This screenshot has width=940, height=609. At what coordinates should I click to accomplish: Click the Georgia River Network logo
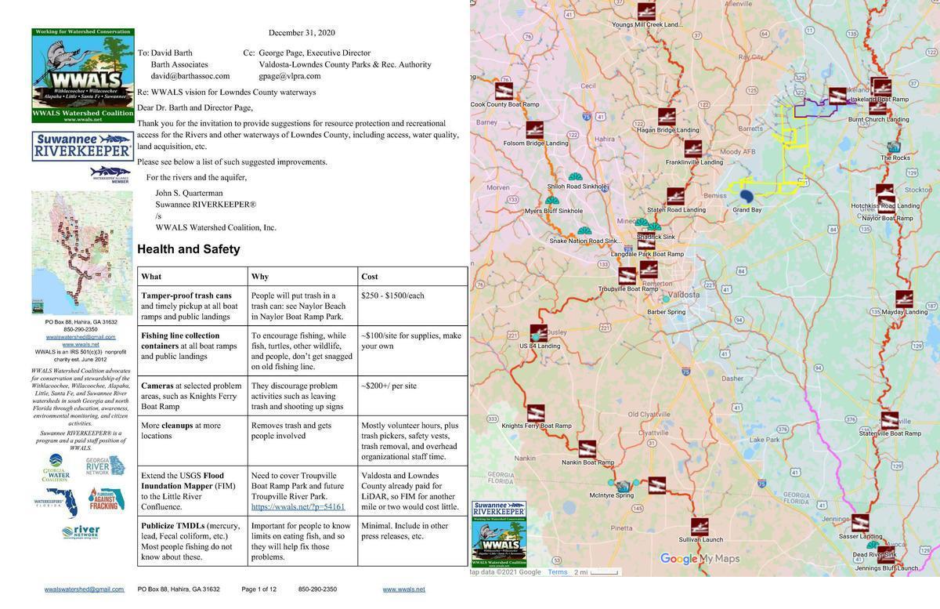coord(105,466)
